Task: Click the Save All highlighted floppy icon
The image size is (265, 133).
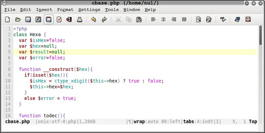Action: 49,19
